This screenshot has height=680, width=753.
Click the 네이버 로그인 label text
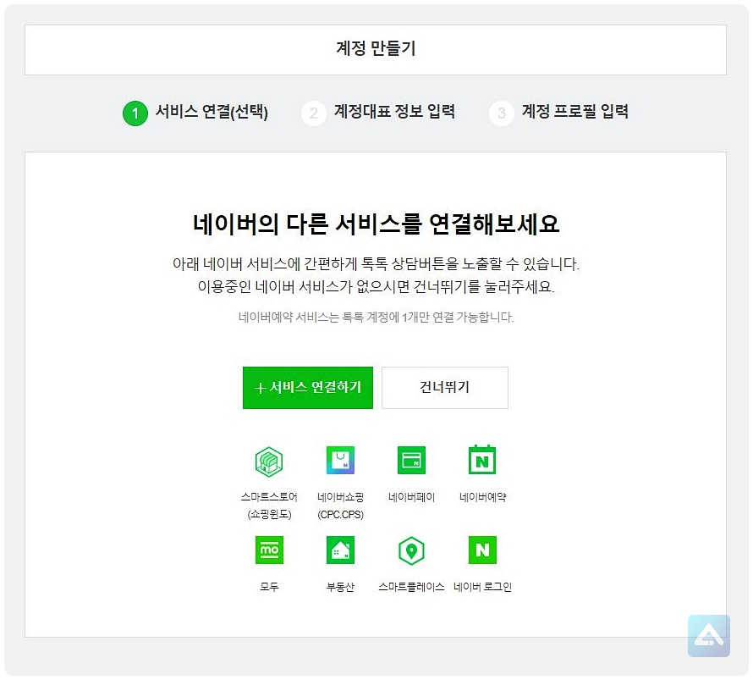pyautogui.click(x=482, y=586)
